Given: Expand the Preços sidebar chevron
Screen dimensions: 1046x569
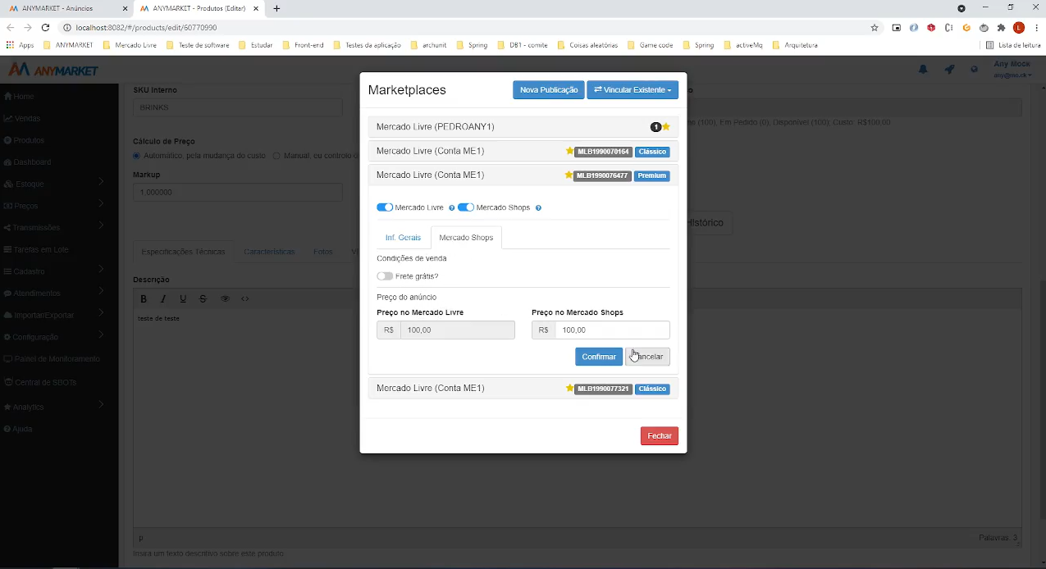Looking at the screenshot, I should coord(101,203).
